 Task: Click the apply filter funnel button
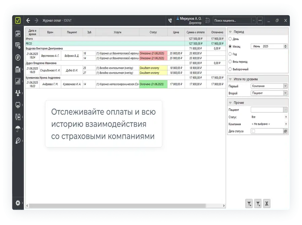[x=249, y=203]
